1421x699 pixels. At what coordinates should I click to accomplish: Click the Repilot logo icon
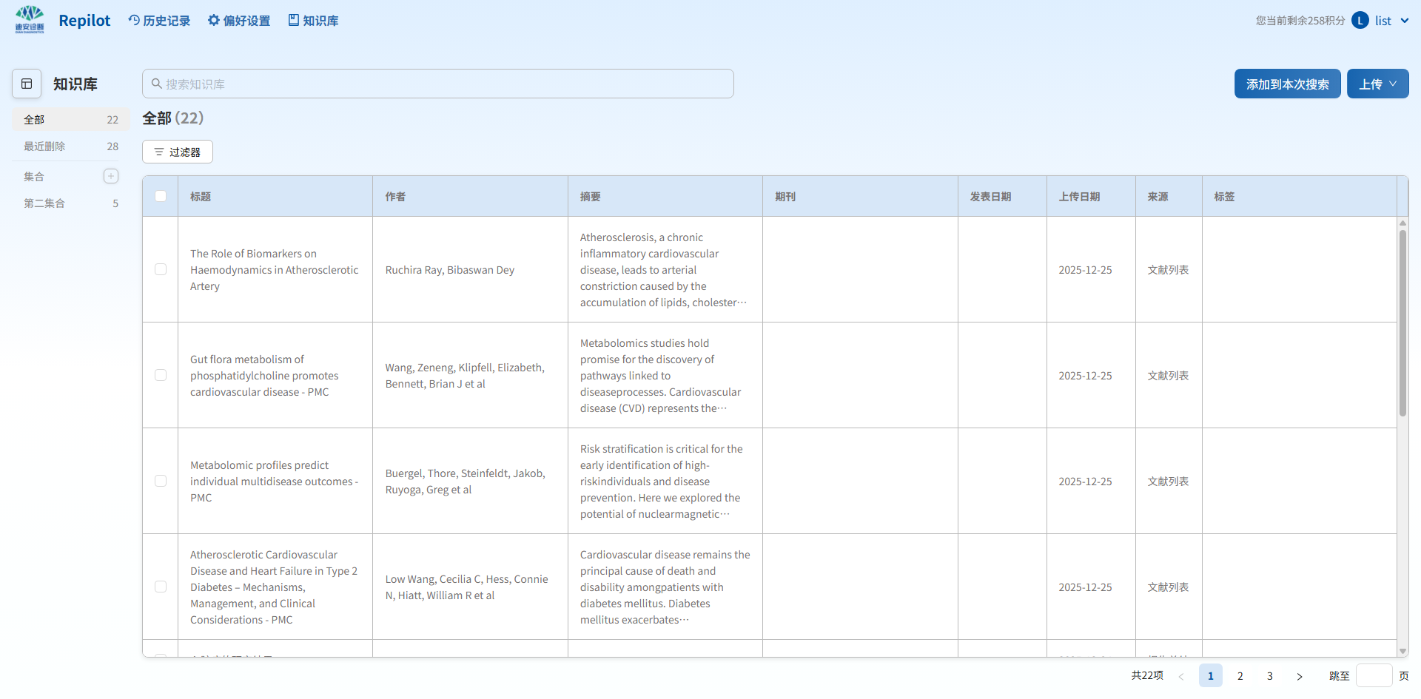tap(30, 20)
